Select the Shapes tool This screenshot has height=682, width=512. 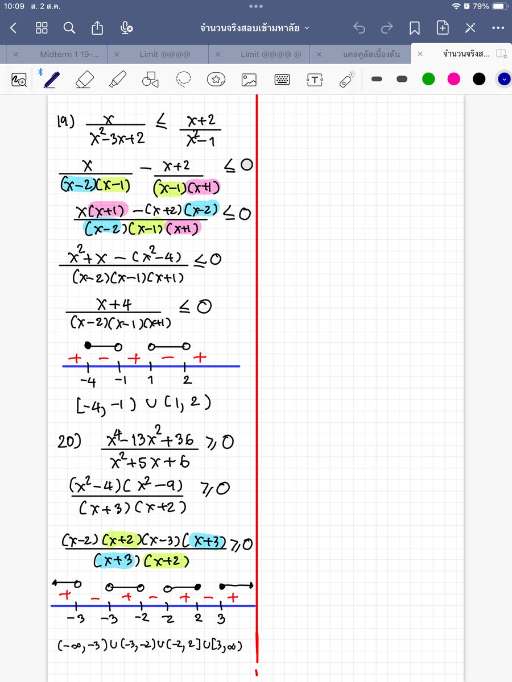[x=150, y=80]
